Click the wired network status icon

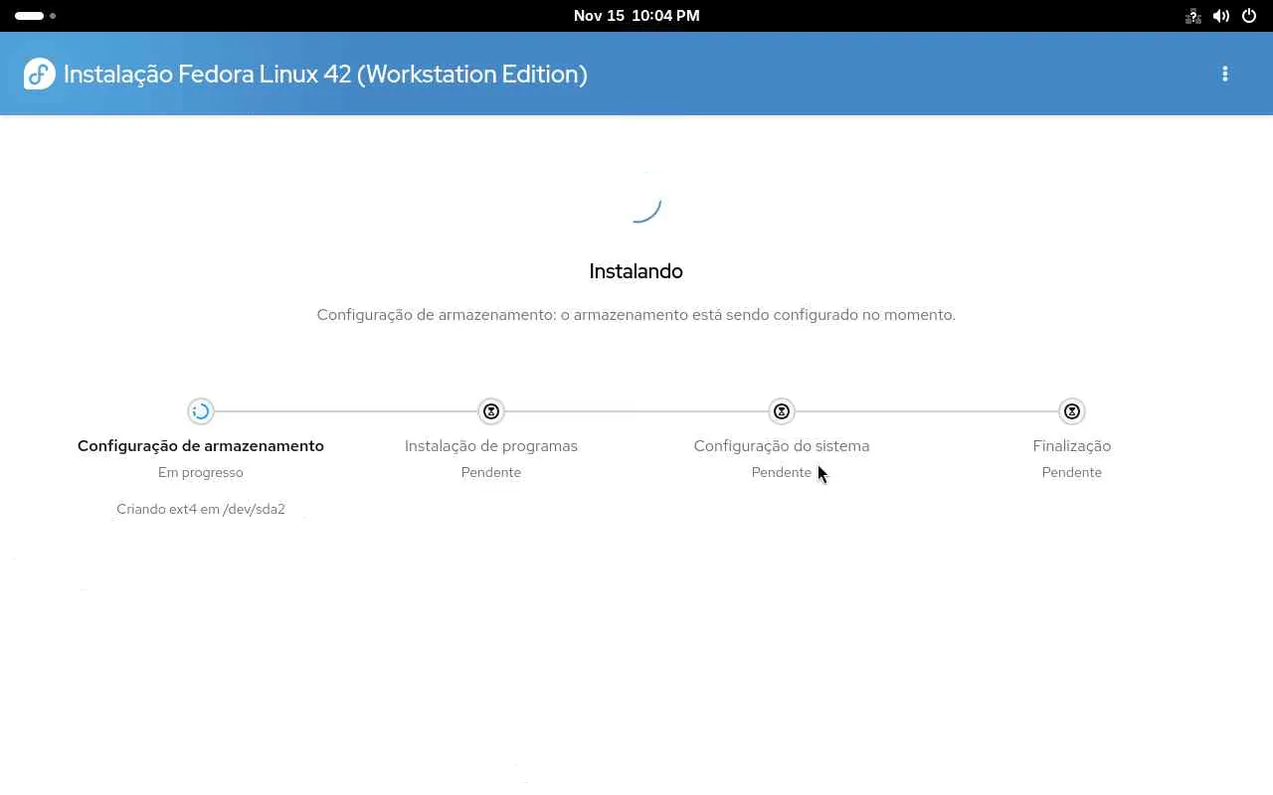(x=1193, y=16)
